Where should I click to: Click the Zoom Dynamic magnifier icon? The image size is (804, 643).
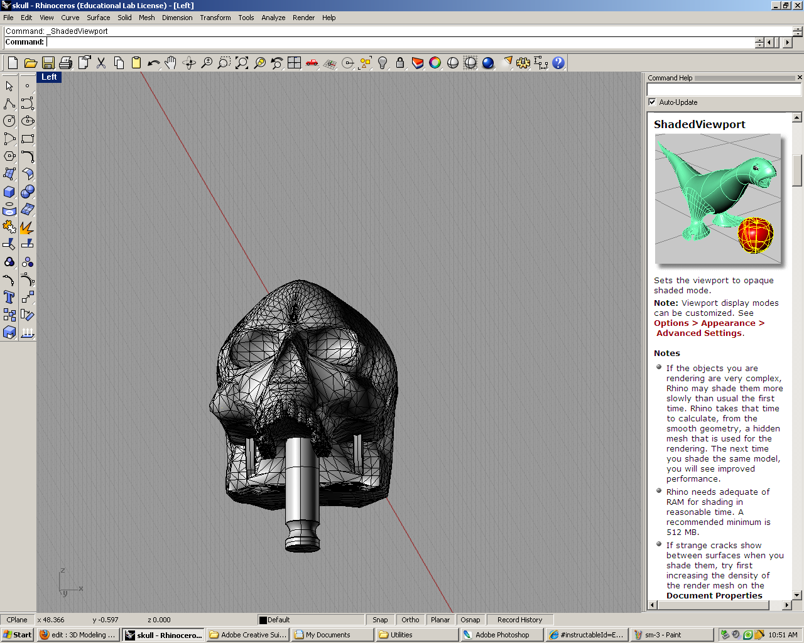tap(206, 63)
